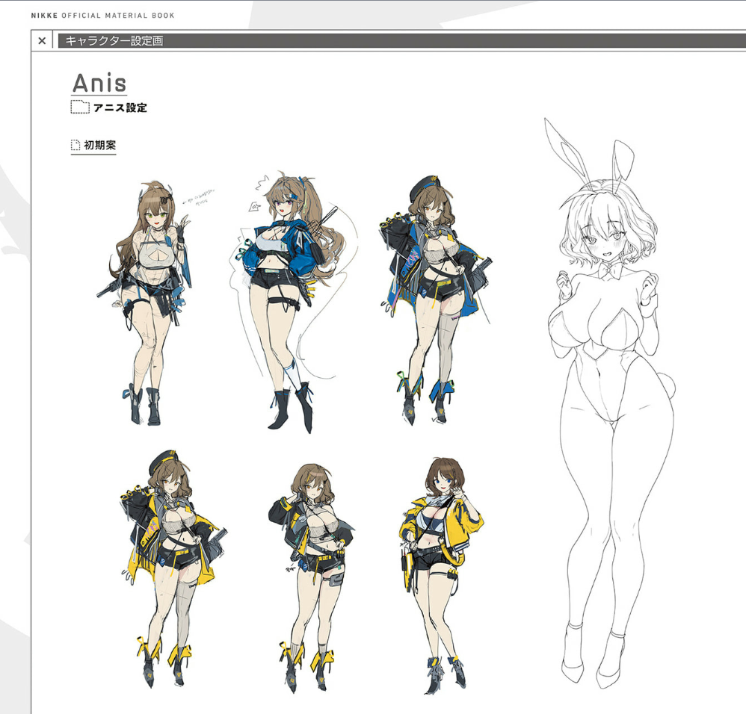Select the blue-eyed Anis sketch in yellow jacket
Image resolution: width=746 pixels, height=714 pixels.
(442, 576)
